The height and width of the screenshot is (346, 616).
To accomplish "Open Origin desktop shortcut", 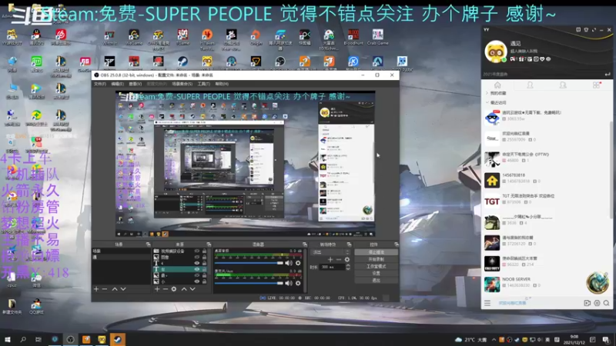I will 256,37.
